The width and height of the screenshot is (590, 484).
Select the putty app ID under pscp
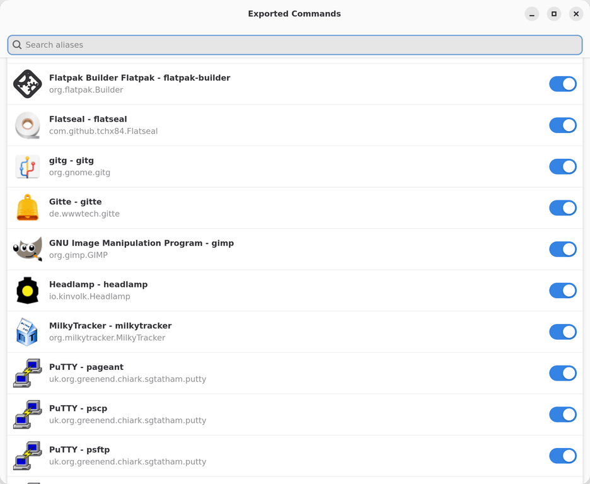pyautogui.click(x=127, y=420)
